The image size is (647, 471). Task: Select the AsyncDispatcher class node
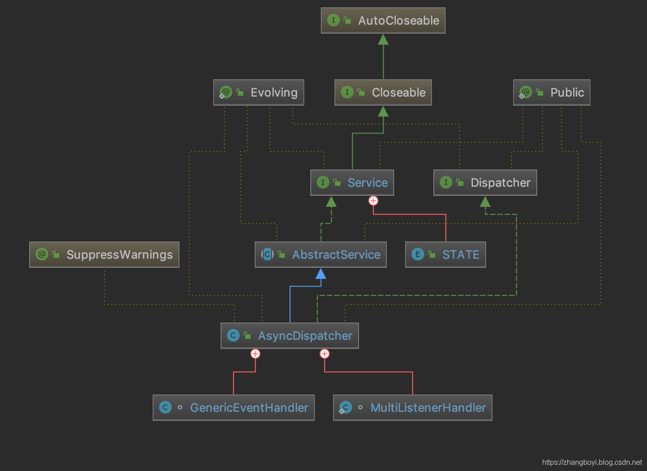pyautogui.click(x=290, y=336)
